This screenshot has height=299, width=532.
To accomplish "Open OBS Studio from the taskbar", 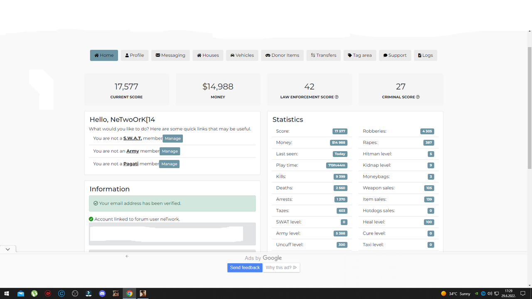I will [x=75, y=294].
